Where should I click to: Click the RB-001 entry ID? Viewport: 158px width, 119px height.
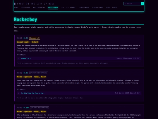(19, 38)
